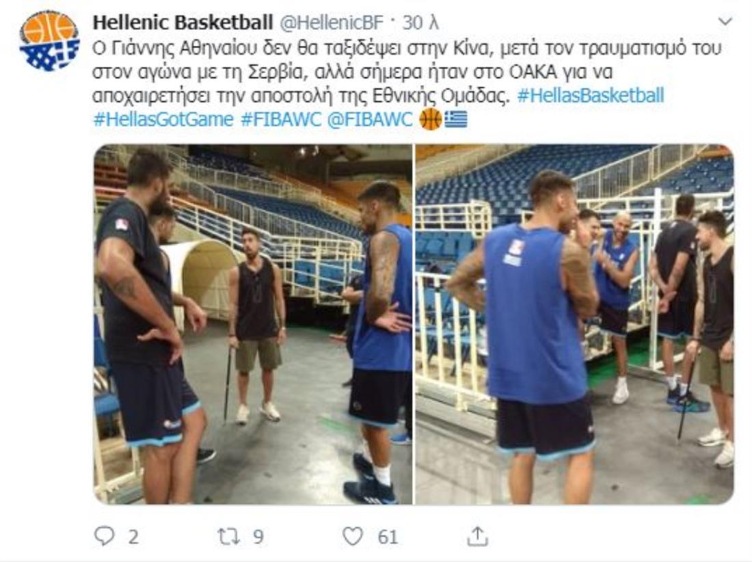Like the tweet with the heart icon
752x562 pixels.
353,536
